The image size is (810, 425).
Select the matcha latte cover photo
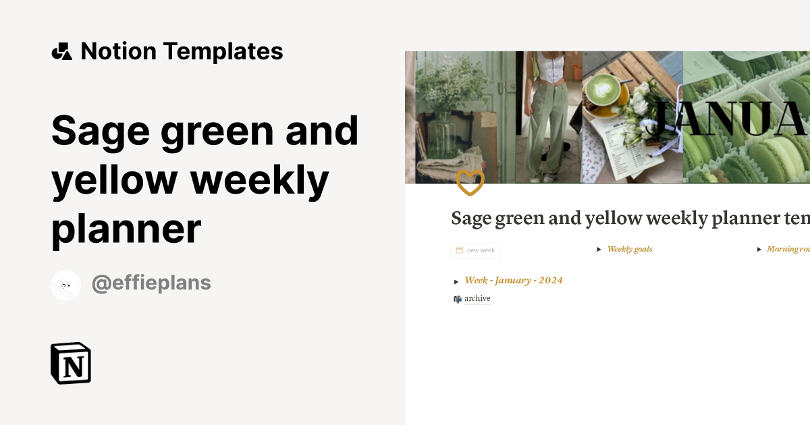click(x=631, y=117)
